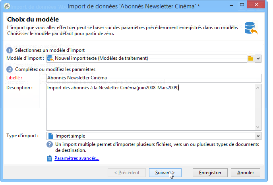
Task: Click the document icon in Type d'import
Action: (x=50, y=136)
